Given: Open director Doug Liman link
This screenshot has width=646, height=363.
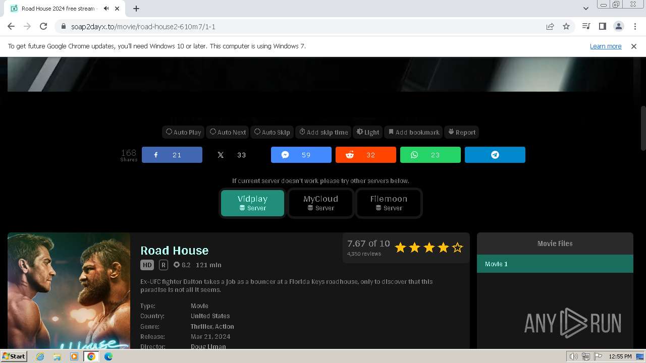Looking at the screenshot, I should click(x=208, y=346).
